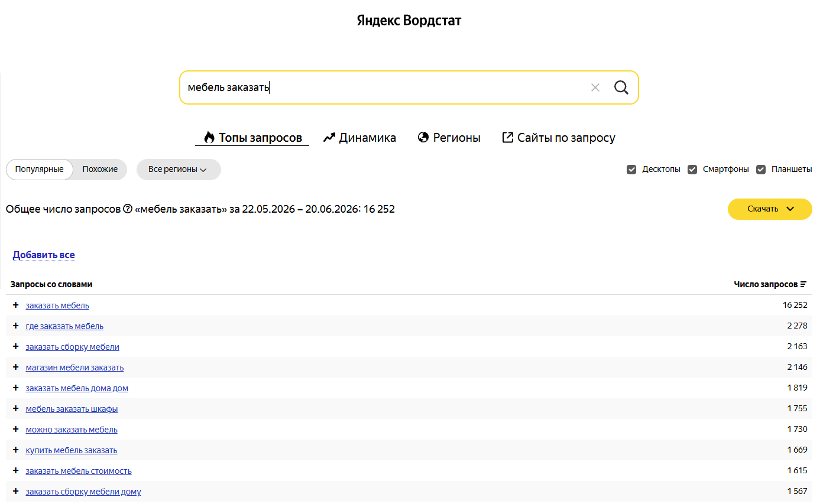Click the 1 755 request count
823x504 pixels.
point(797,409)
